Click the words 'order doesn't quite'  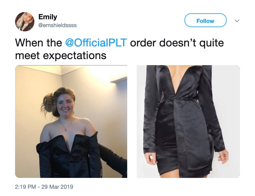click(x=177, y=43)
